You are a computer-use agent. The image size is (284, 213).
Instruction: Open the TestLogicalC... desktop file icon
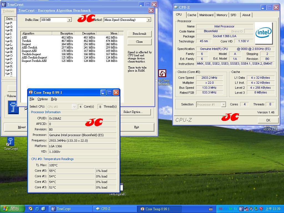121,189
